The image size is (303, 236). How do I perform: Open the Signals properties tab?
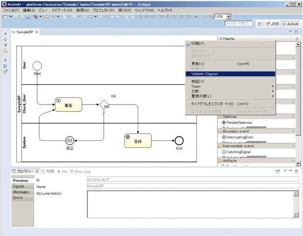click(x=19, y=186)
